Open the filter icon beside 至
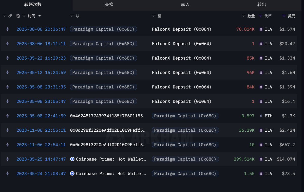 154,16
